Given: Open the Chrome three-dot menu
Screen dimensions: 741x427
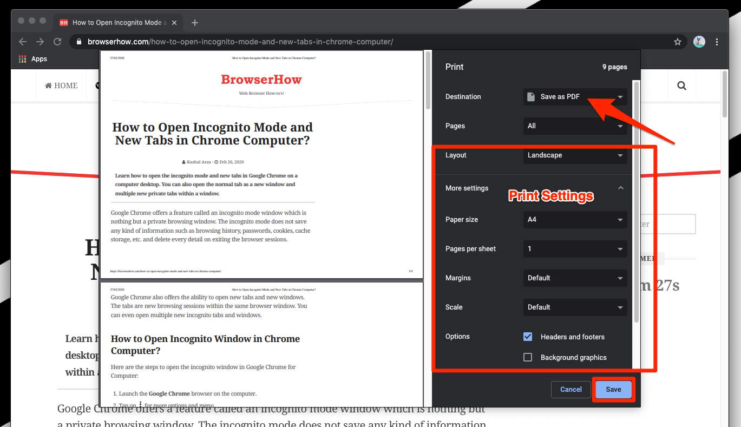Looking at the screenshot, I should (717, 42).
